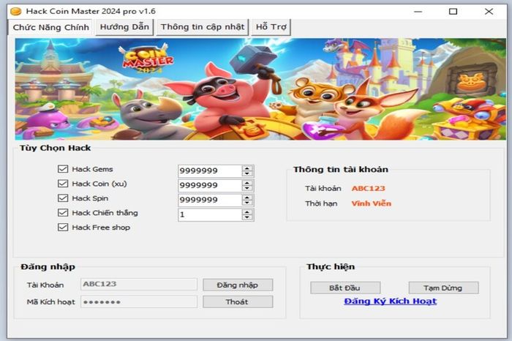Click the coin app icon in title bar
This screenshot has height=341, width=512.
coord(15,12)
